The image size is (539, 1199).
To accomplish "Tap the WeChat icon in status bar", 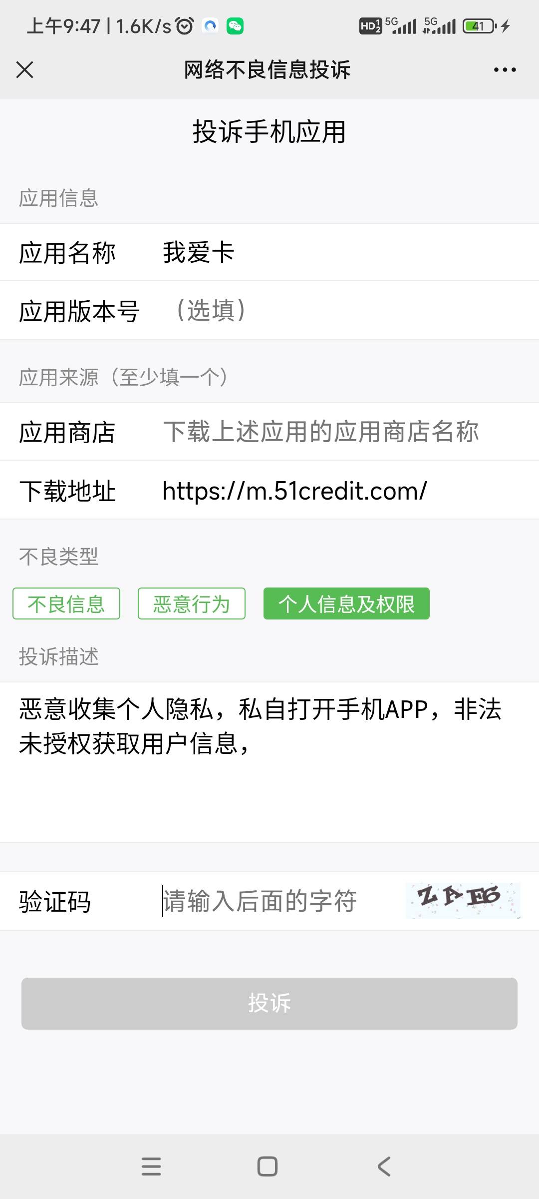I will (235, 26).
